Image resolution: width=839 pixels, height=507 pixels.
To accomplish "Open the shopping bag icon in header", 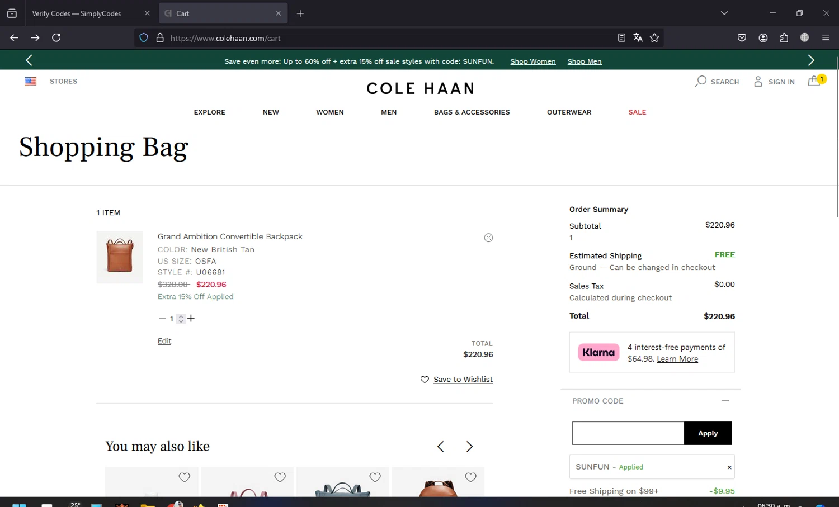I will pos(814,82).
